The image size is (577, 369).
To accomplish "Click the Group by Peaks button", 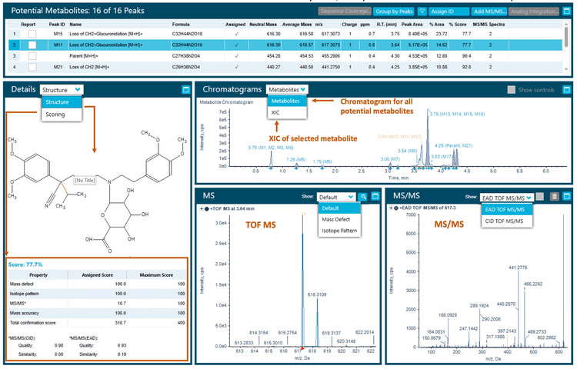I will pyautogui.click(x=393, y=12).
